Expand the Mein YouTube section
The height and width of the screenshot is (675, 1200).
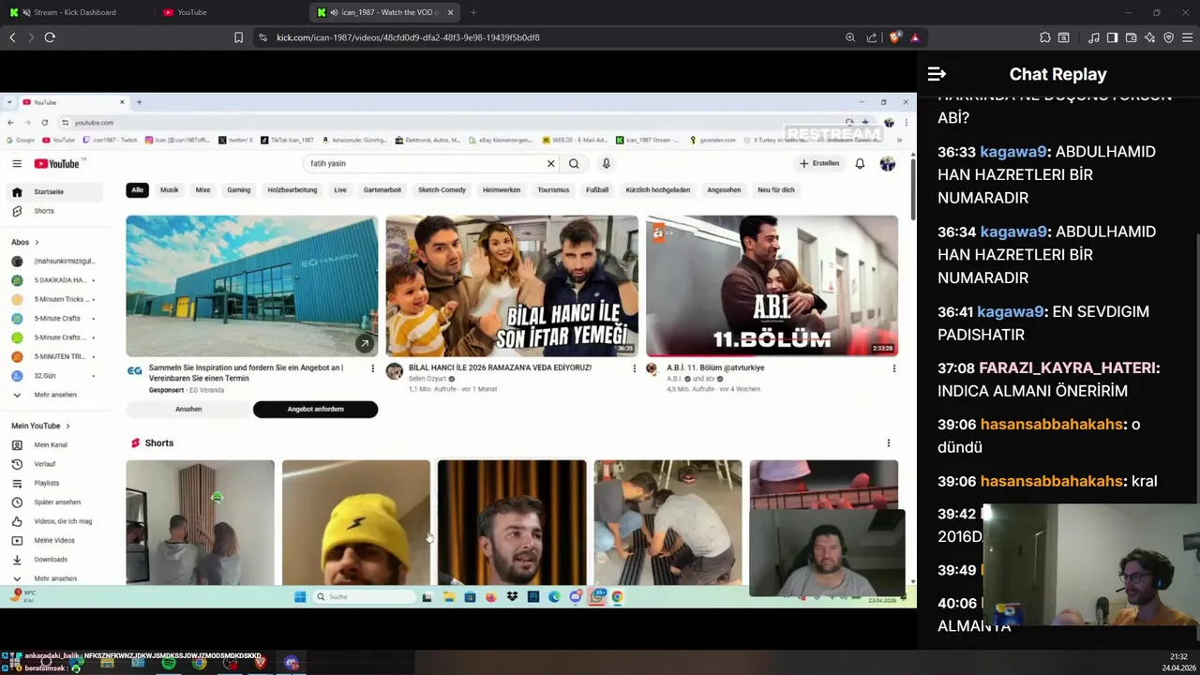click(x=40, y=426)
